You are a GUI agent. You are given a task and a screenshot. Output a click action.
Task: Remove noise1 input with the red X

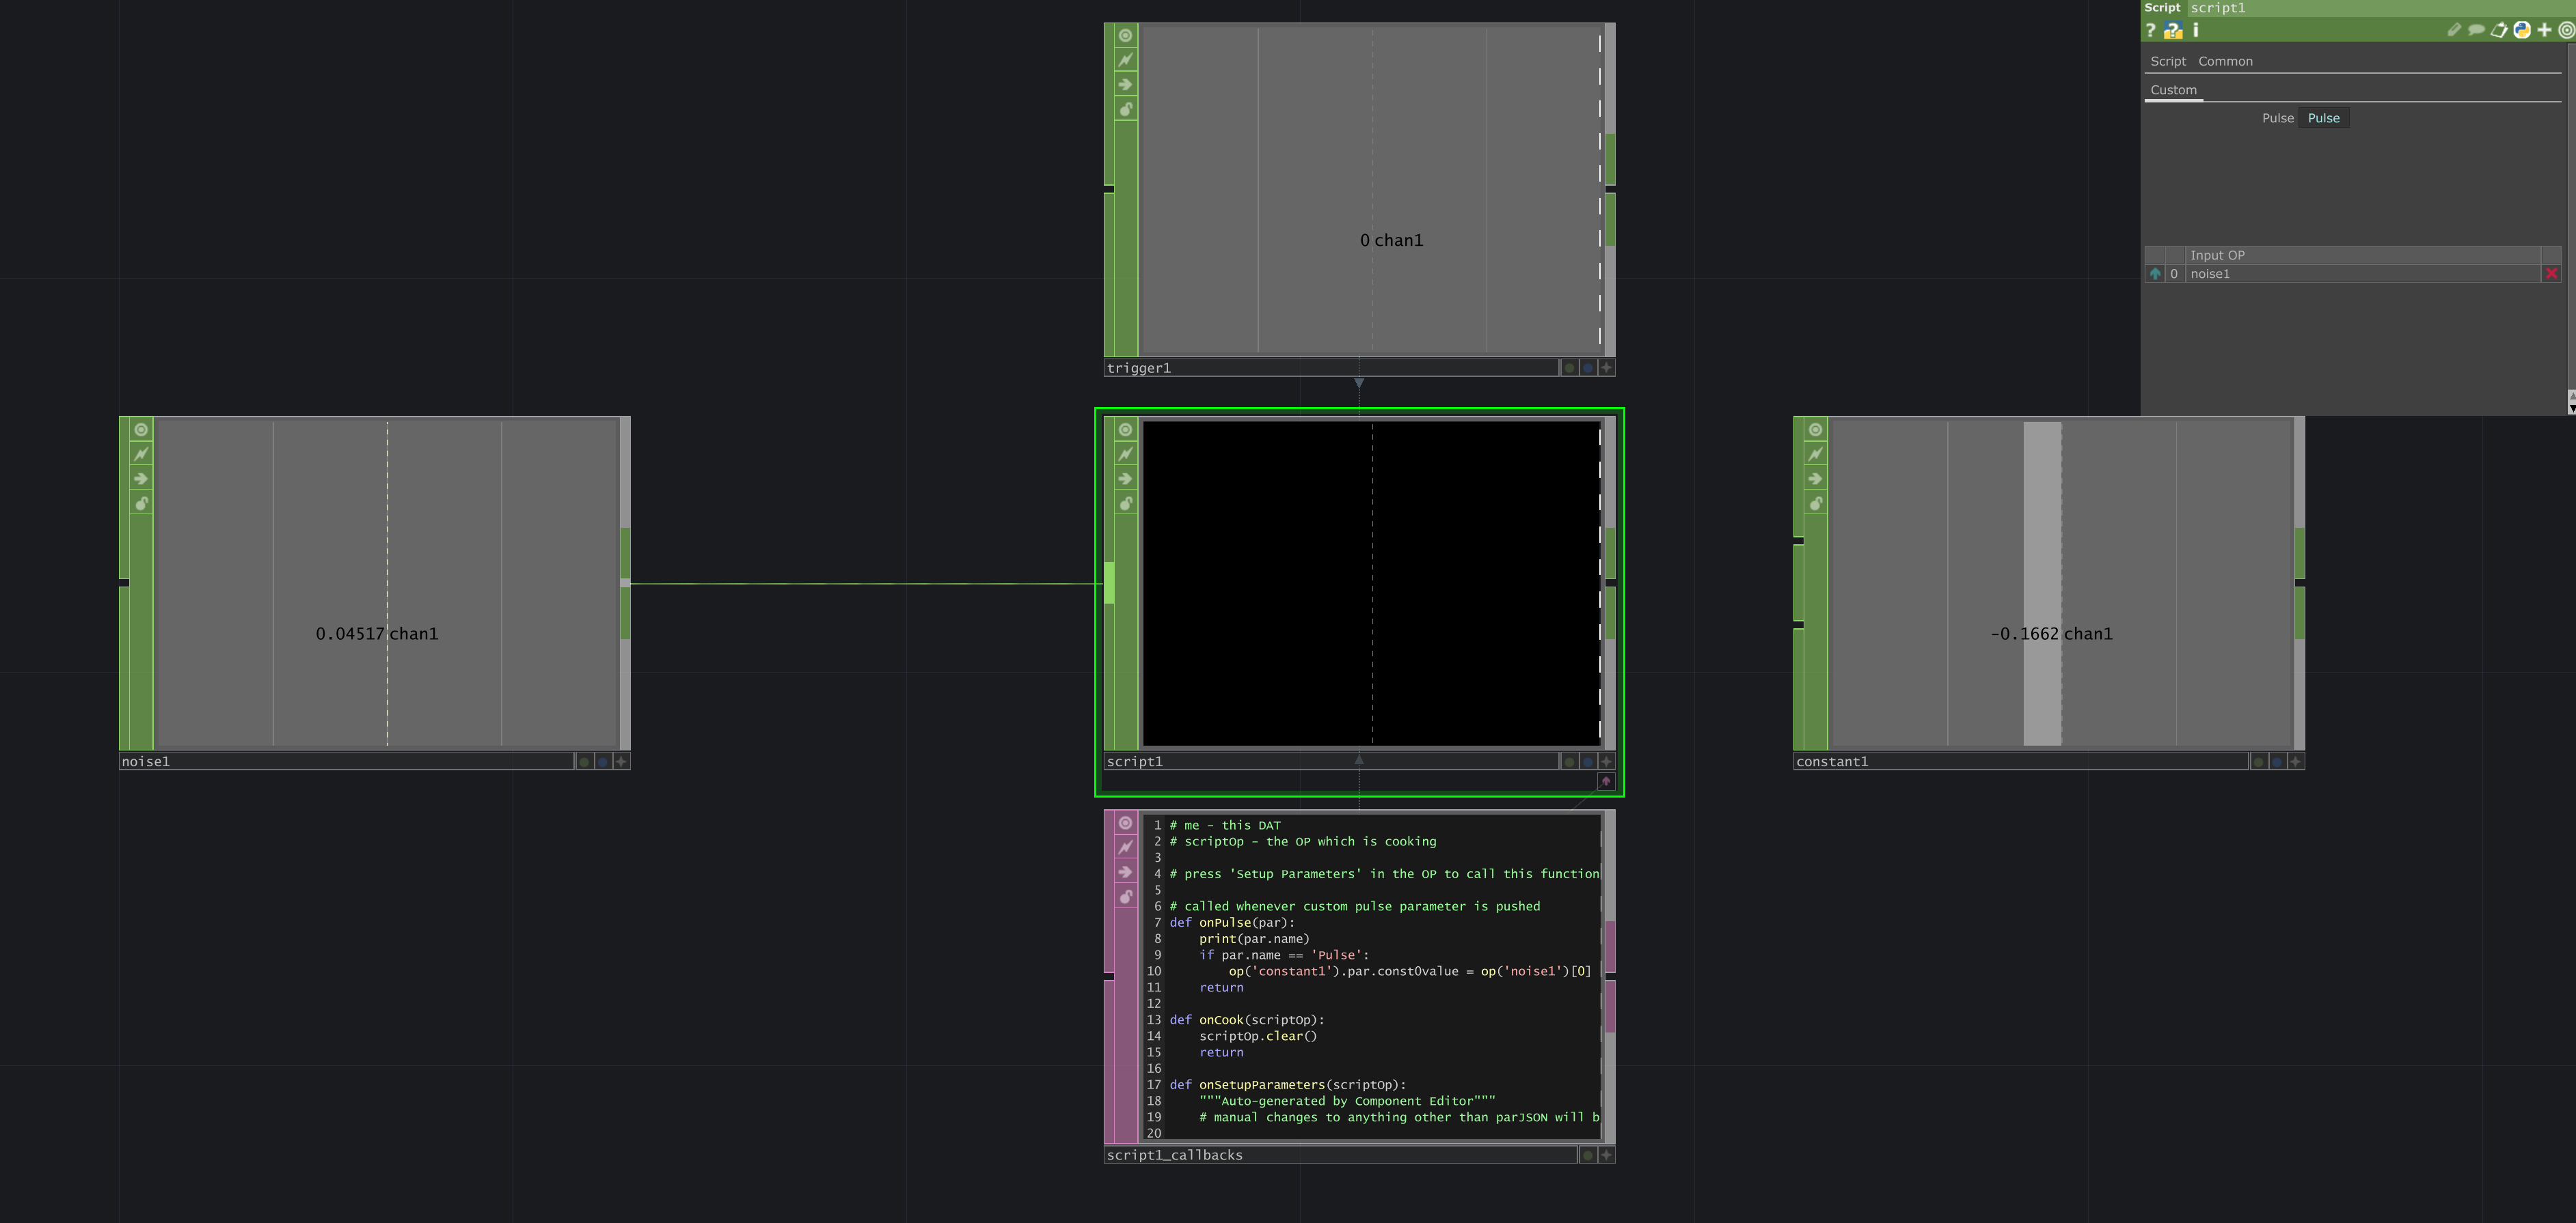[x=2553, y=272]
